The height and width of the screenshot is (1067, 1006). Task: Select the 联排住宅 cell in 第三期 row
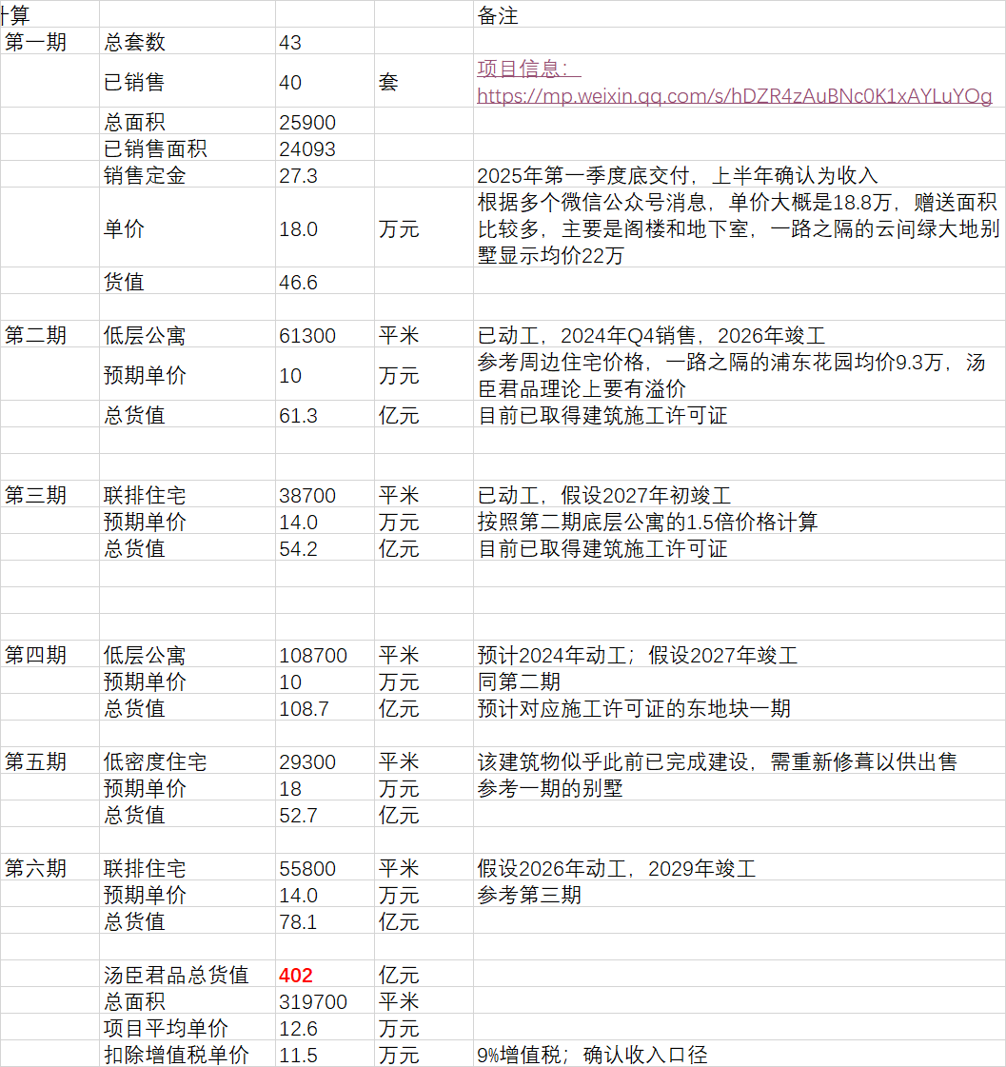pos(187,494)
